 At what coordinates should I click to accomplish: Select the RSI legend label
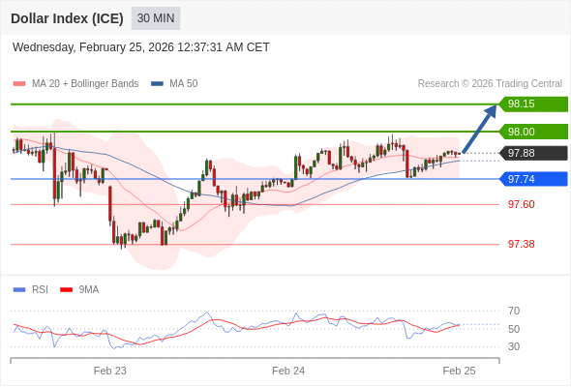point(40,290)
